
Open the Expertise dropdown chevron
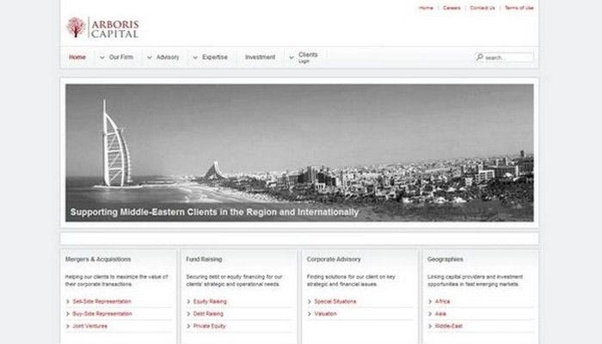pyautogui.click(x=194, y=58)
